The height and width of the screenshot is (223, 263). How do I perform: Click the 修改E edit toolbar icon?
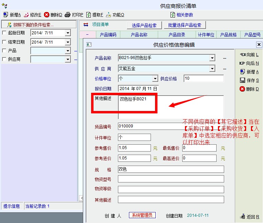(x=26, y=15)
